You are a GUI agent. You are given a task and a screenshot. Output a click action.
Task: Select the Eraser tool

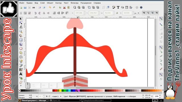21,82
